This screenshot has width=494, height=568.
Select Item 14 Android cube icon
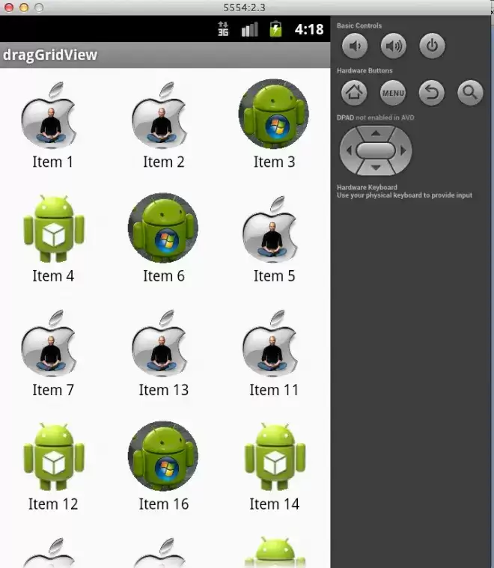[275, 456]
